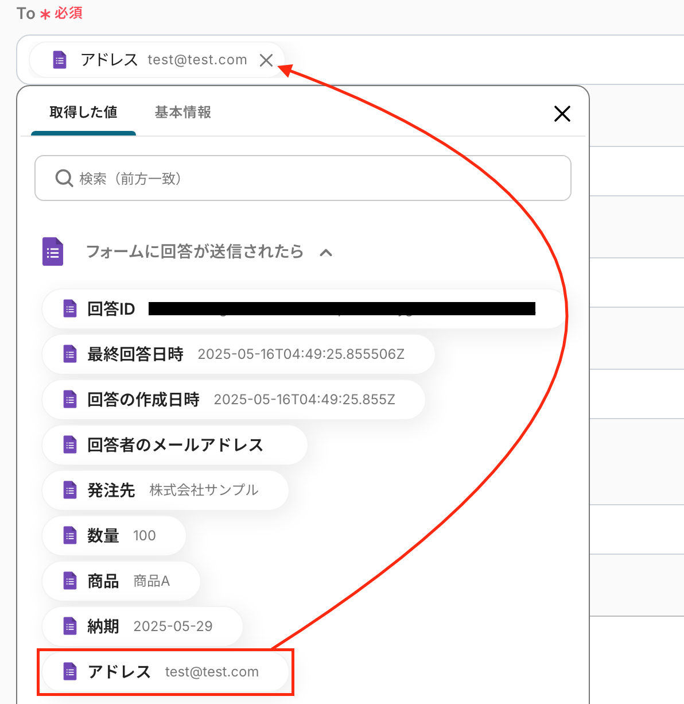Select the 数量 100 value

tap(114, 536)
